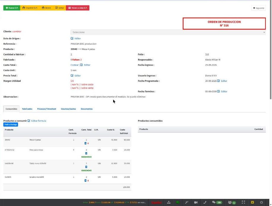Image resolution: width=272 pixels, height=206 pixels.
Task: Click the Español language selector
Action: click(x=156, y=202)
